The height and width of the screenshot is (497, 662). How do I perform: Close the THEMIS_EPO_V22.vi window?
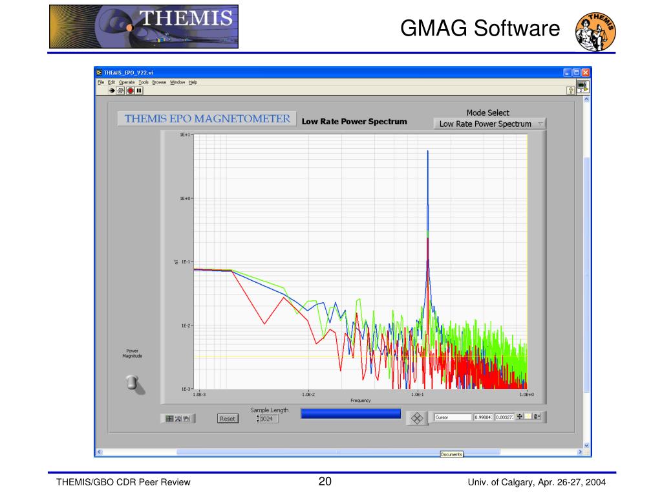[585, 72]
